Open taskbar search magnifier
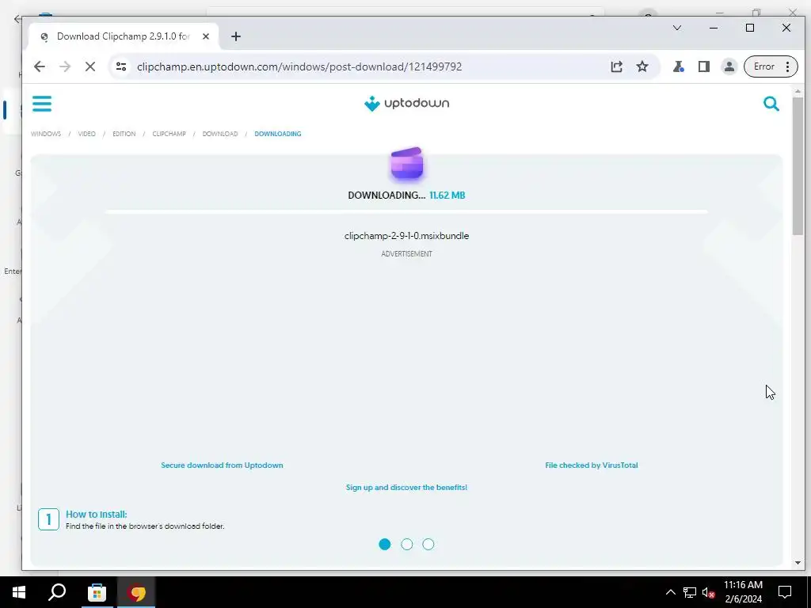 pyautogui.click(x=57, y=592)
